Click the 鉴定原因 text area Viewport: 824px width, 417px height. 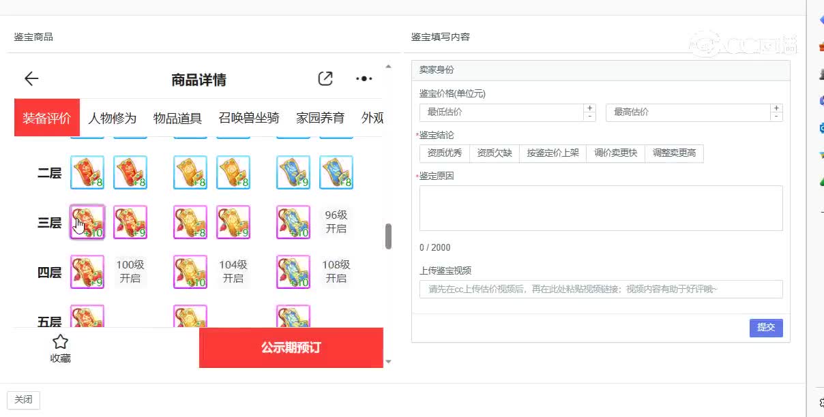(x=601, y=208)
